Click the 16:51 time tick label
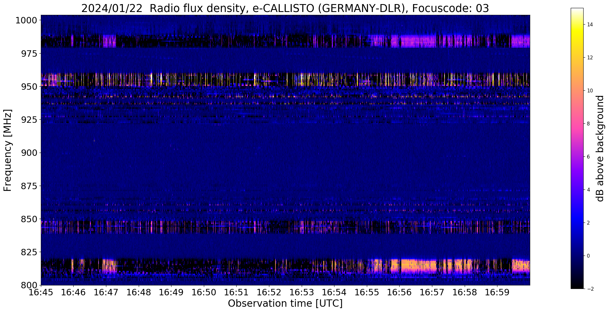Image resolution: width=609 pixels, height=312 pixels. click(236, 292)
